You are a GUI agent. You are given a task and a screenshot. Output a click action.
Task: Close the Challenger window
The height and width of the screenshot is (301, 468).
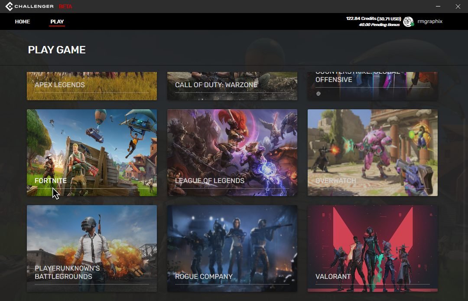click(458, 6)
